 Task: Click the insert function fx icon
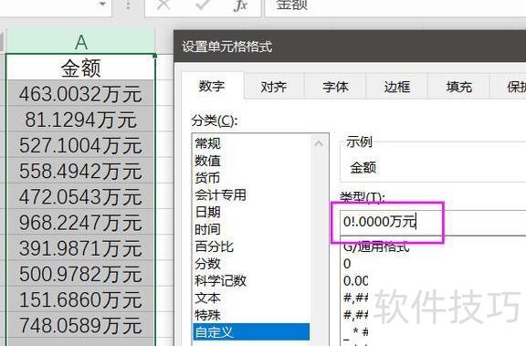(240, 5)
